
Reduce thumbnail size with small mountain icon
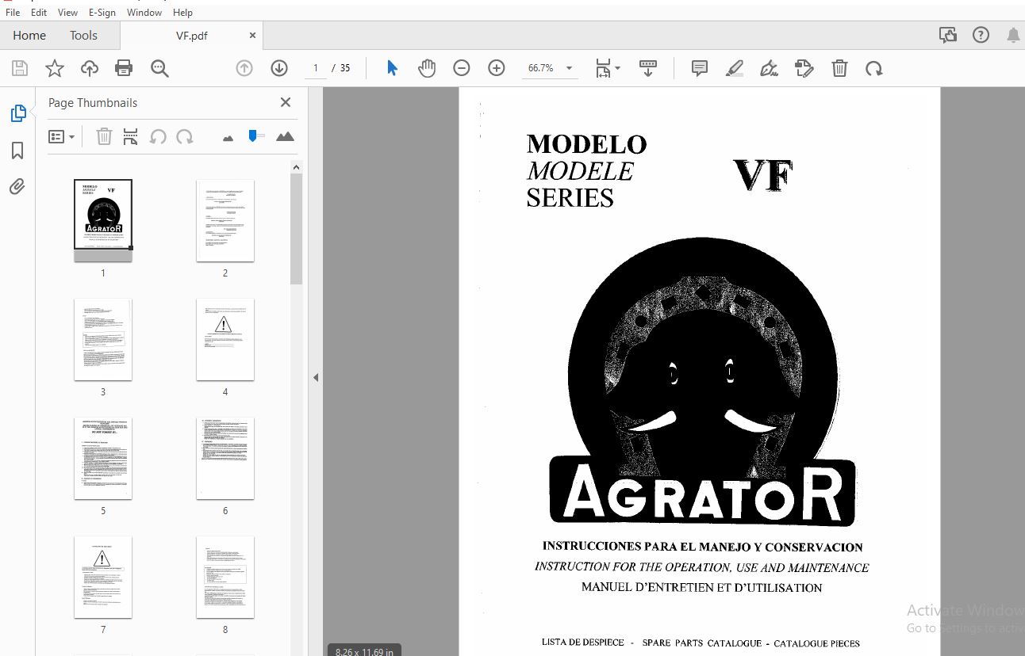point(228,138)
